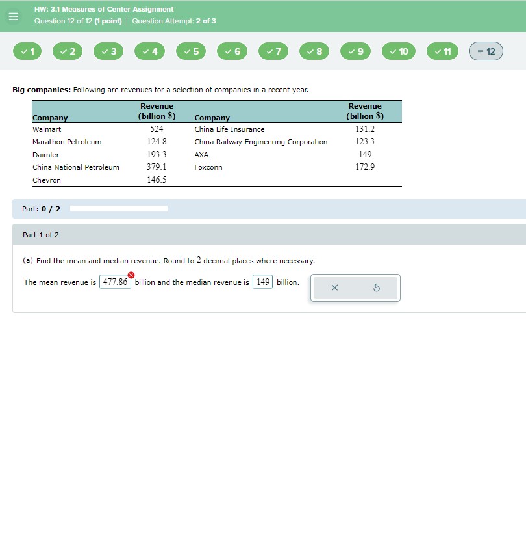Click the Part 0 / 2 progress bar
The width and height of the screenshot is (526, 536).
click(119, 209)
